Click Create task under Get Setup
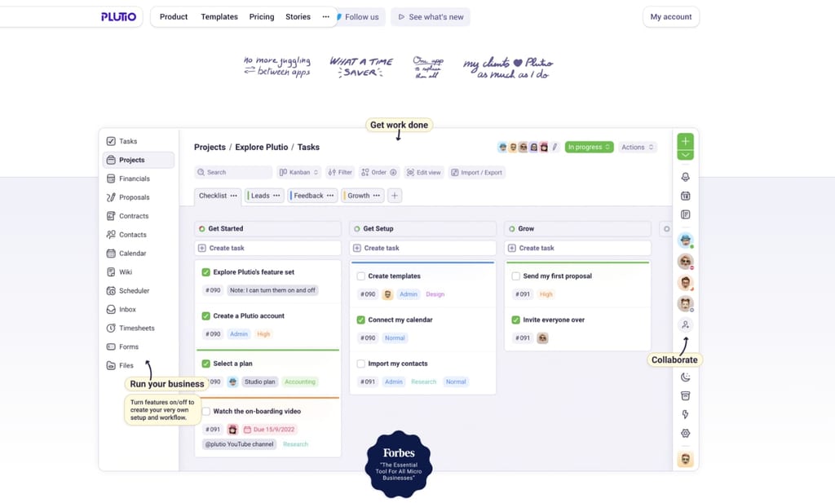Image resolution: width=835 pixels, height=503 pixels. (x=423, y=248)
